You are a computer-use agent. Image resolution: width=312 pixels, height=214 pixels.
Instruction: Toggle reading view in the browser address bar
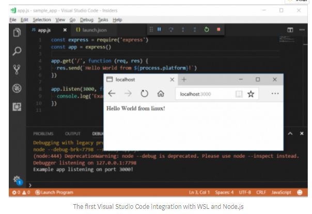(x=239, y=94)
